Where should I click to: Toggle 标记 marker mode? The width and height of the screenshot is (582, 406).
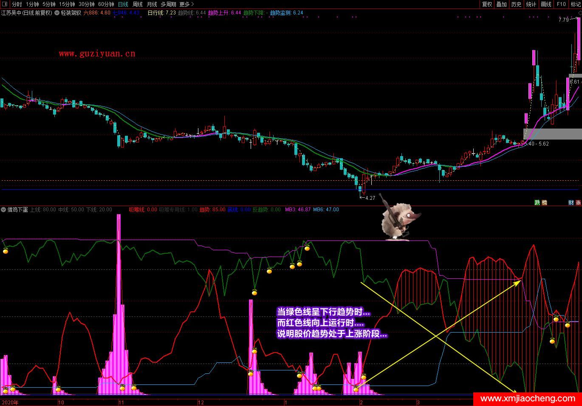click(x=575, y=4)
